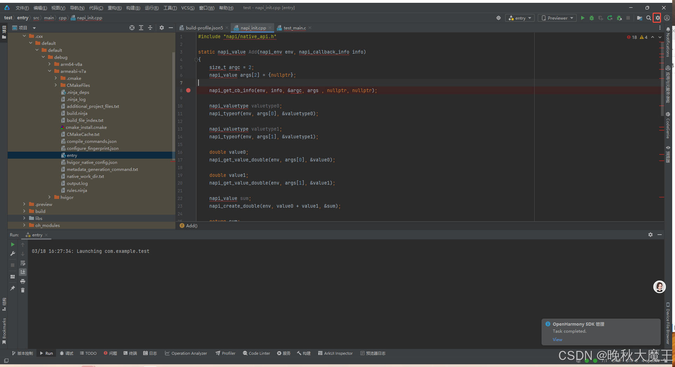
Task: Expand the hvigor folder
Action: (49, 197)
